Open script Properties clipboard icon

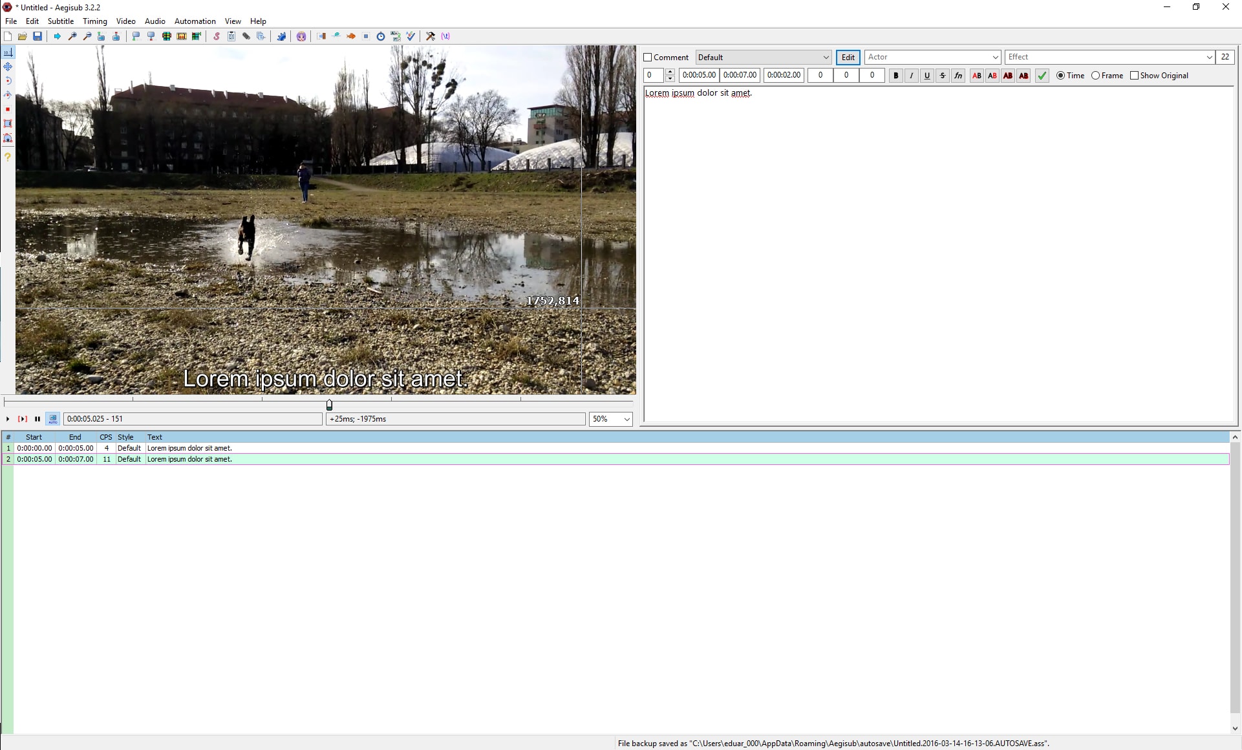coord(231,36)
